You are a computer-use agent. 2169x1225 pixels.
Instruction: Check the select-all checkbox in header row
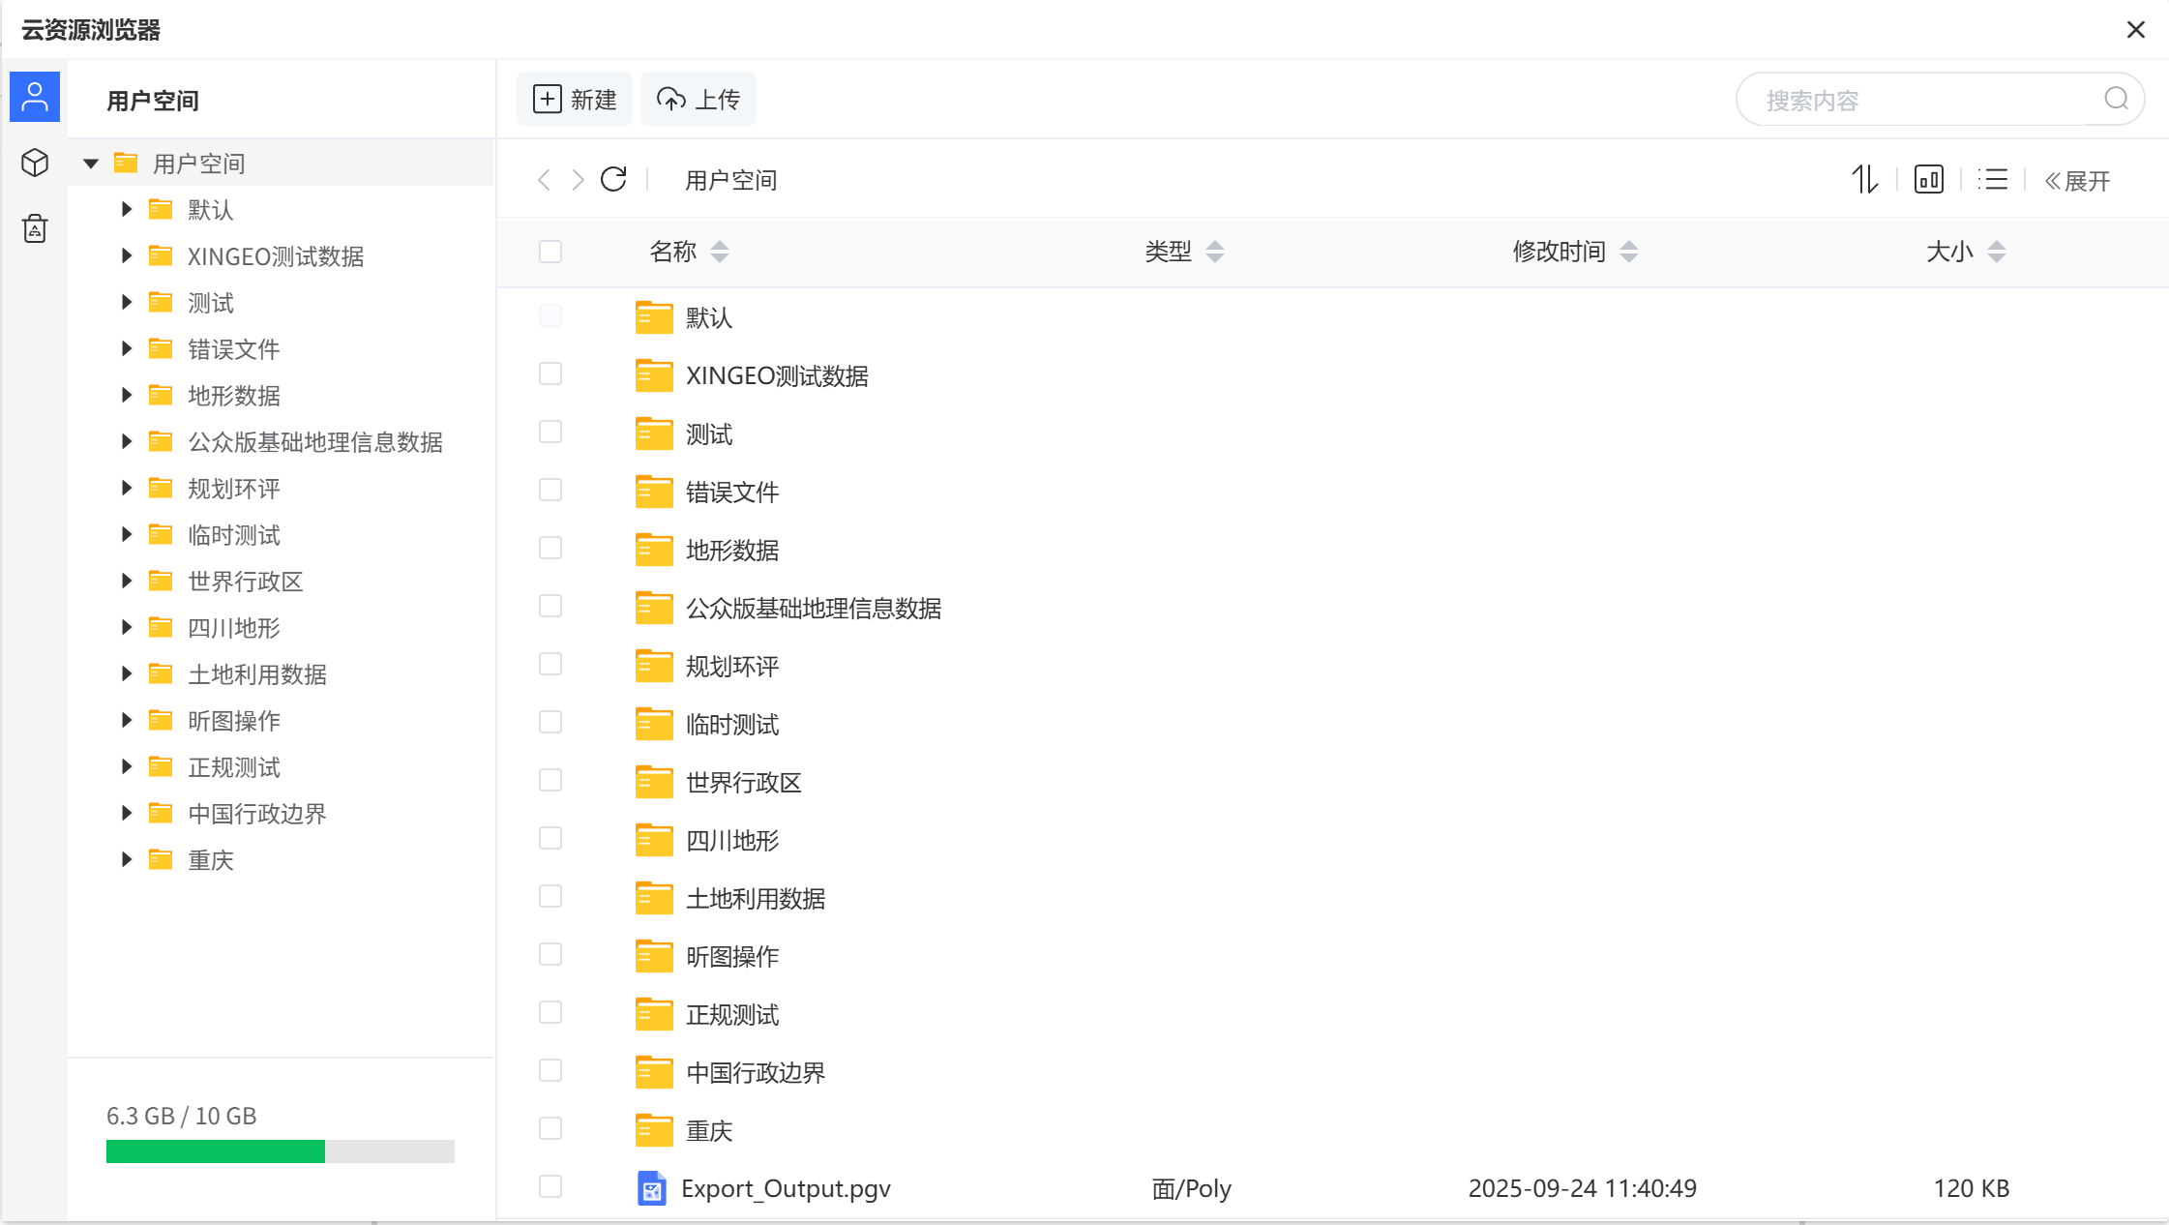click(550, 251)
